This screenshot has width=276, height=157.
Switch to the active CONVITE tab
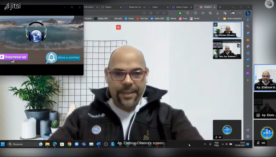pos(206,7)
